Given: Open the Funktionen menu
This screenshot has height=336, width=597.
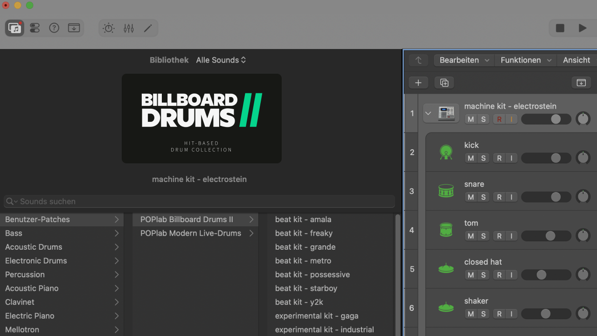Looking at the screenshot, I should 526,60.
